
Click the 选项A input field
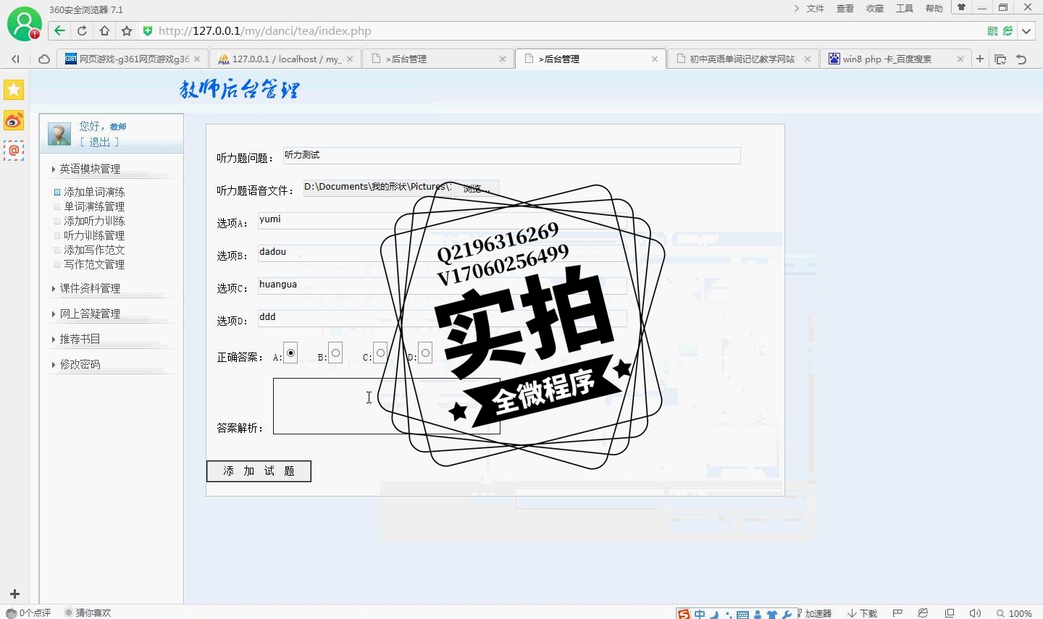[x=442, y=221]
